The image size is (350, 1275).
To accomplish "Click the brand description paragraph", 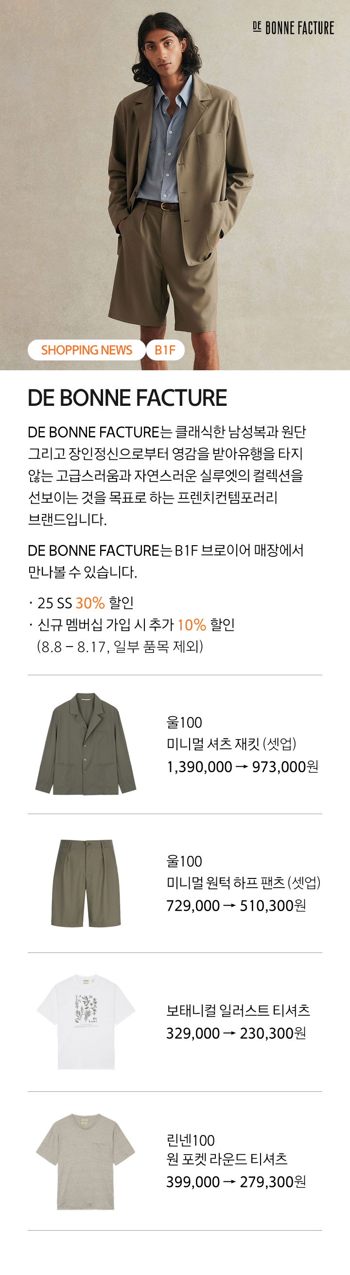I will (167, 475).
